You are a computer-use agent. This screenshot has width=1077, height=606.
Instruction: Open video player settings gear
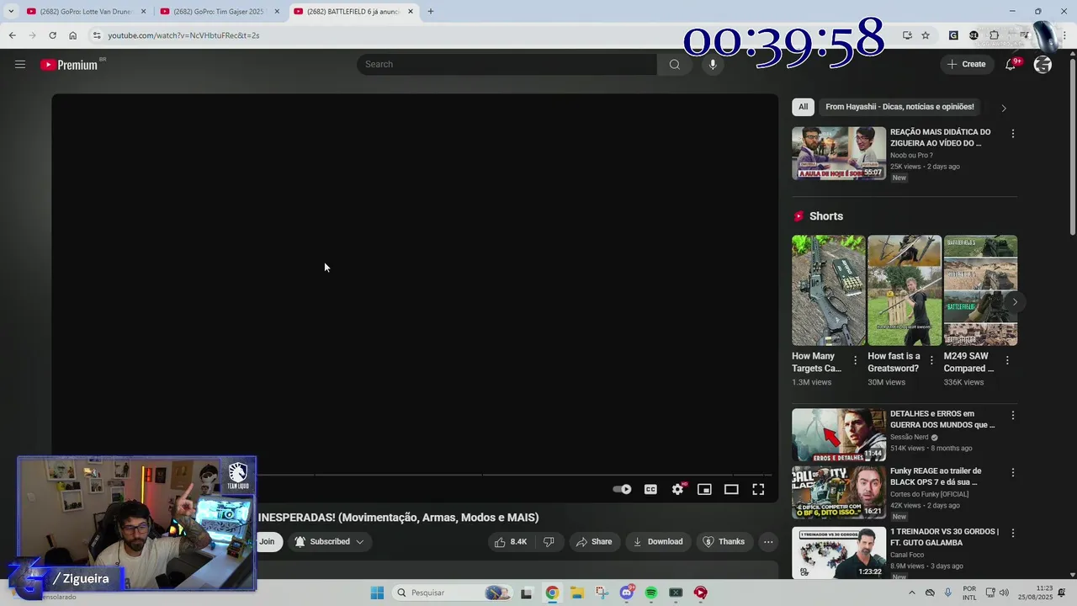pyautogui.click(x=677, y=489)
